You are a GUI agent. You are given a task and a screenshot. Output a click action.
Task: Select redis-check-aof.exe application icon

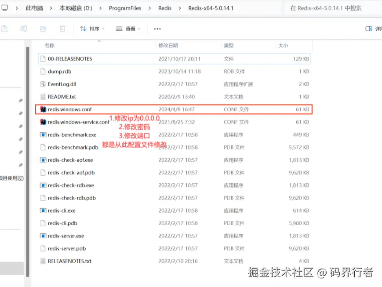(x=43, y=160)
